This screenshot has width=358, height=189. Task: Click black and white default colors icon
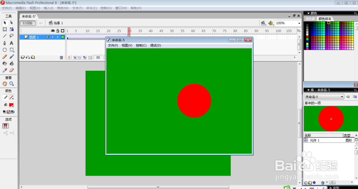[4, 112]
